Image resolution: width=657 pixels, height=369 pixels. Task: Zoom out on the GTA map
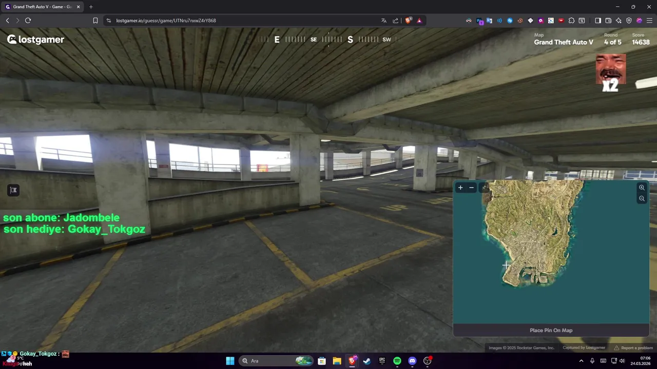tap(642, 198)
